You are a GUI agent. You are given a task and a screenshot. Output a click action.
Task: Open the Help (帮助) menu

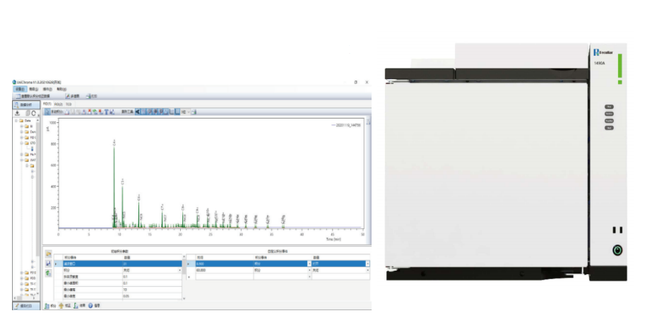tap(62, 89)
